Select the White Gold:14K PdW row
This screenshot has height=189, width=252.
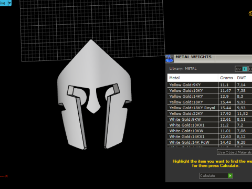click(209, 142)
